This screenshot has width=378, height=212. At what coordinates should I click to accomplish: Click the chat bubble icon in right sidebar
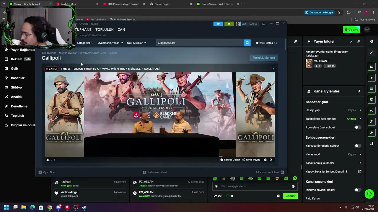click(x=372, y=100)
